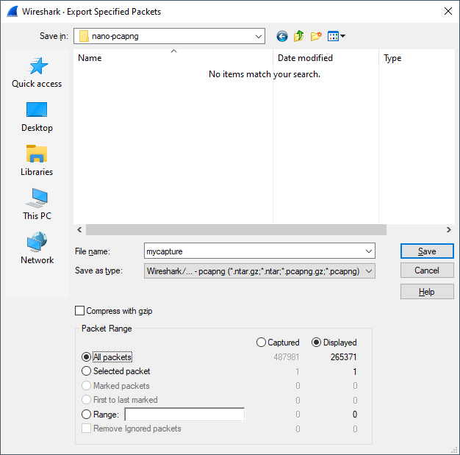Select the Displayed radio button
The height and width of the screenshot is (455, 460).
316,343
